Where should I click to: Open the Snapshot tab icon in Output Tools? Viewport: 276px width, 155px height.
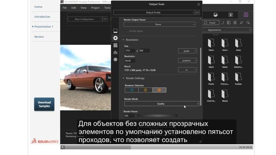point(116,31)
